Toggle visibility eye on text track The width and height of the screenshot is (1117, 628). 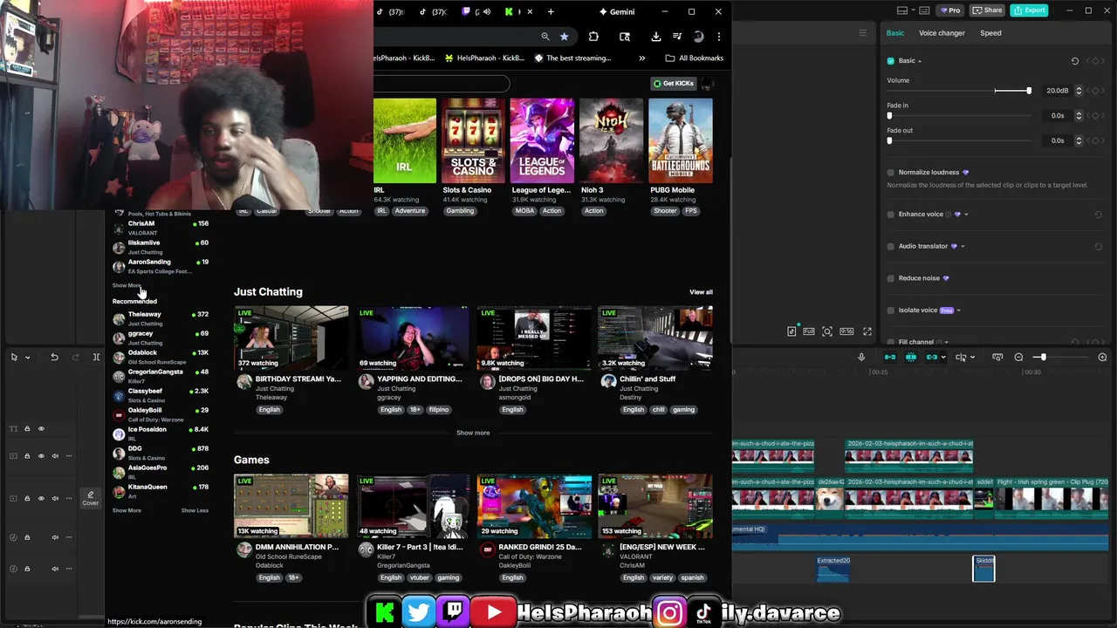click(41, 428)
